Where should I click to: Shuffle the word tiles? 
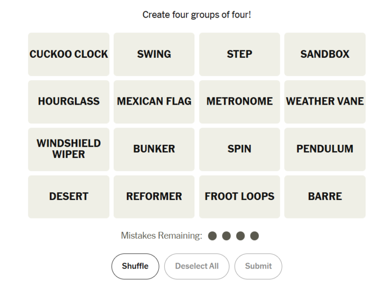135,266
